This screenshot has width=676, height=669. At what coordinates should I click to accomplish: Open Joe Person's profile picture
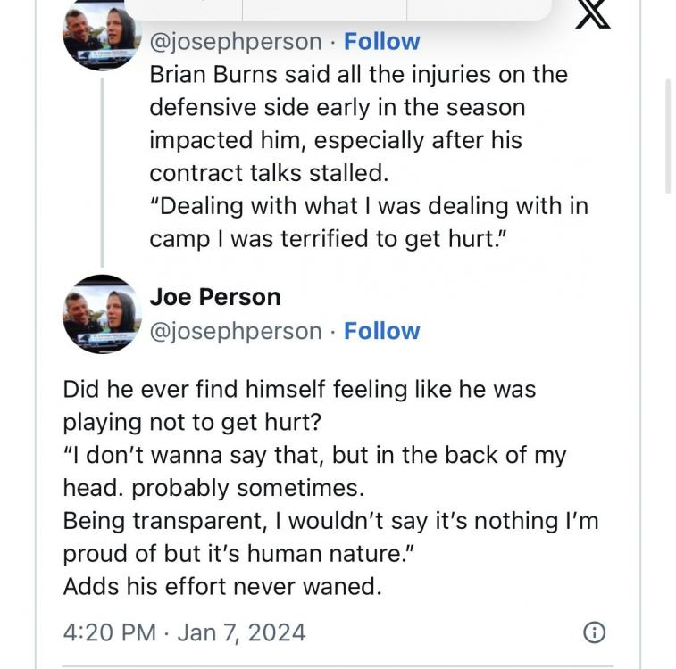[102, 313]
